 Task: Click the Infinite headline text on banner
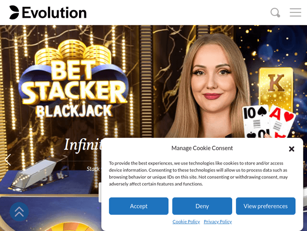(83, 145)
